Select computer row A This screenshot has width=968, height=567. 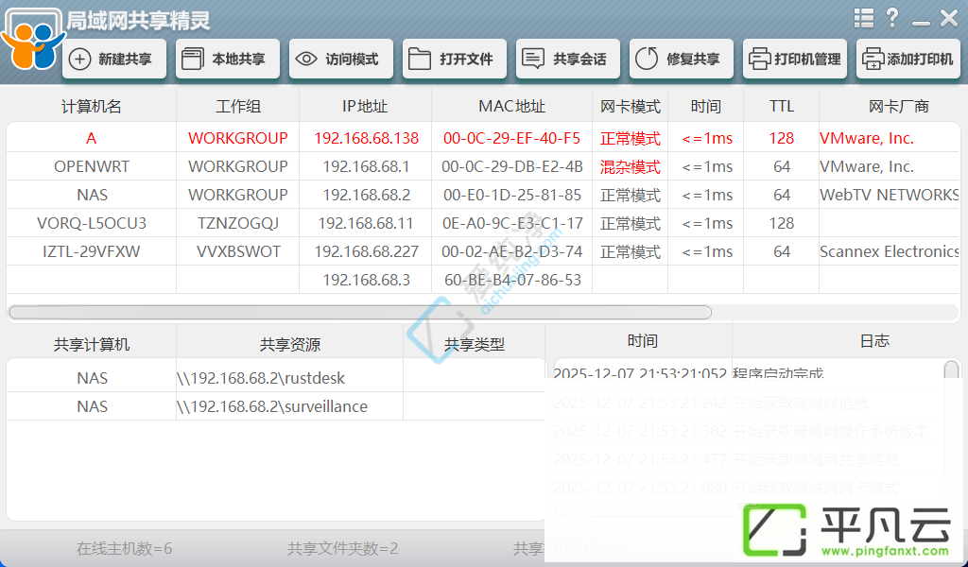(483, 138)
